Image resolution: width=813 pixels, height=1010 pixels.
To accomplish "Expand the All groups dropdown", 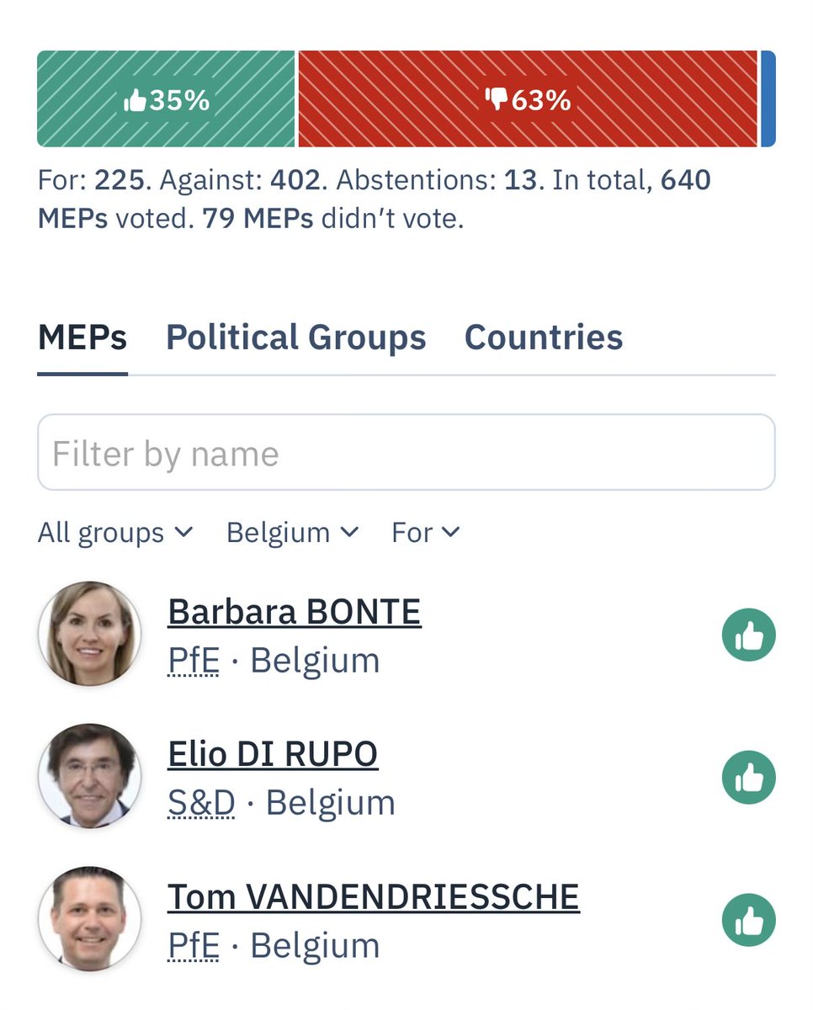I will [x=116, y=533].
